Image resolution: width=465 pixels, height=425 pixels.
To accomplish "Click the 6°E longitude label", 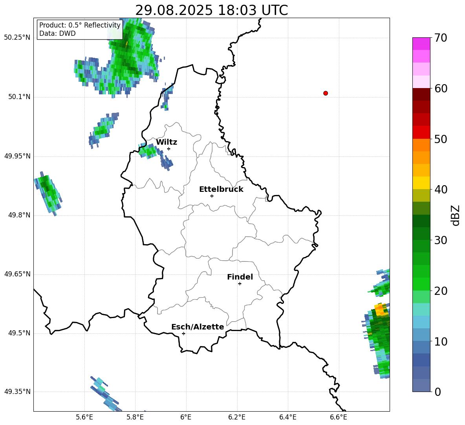I will click(186, 417).
